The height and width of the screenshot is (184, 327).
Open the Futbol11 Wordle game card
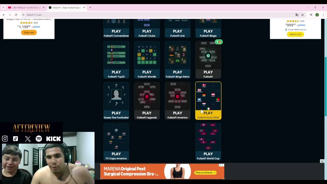click(147, 60)
